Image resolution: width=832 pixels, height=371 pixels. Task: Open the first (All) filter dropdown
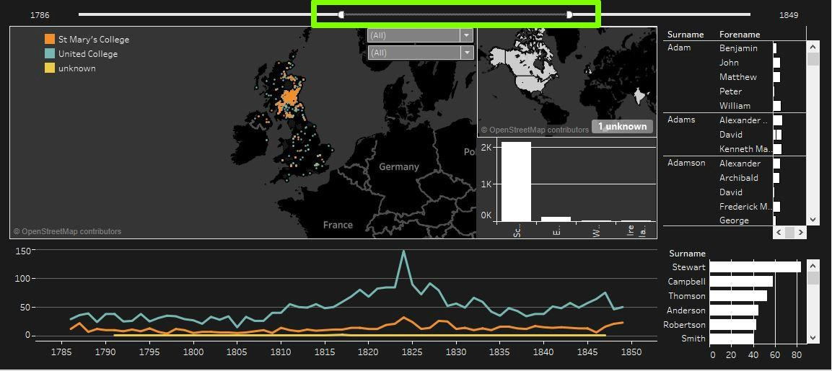point(420,35)
